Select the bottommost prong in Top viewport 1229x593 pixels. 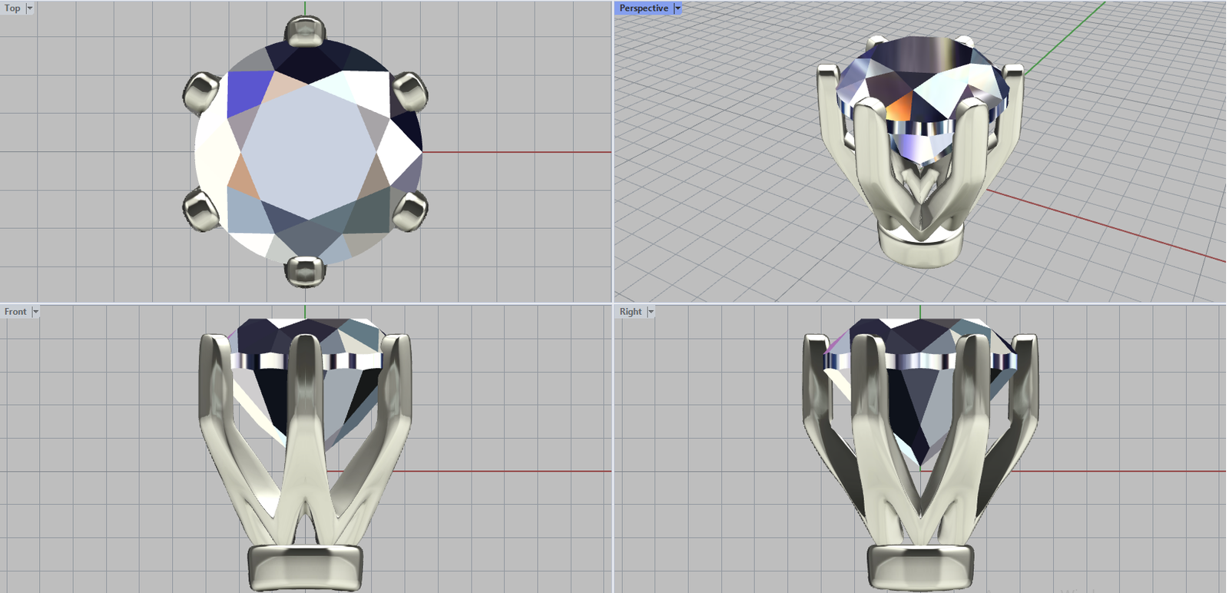coord(306,270)
